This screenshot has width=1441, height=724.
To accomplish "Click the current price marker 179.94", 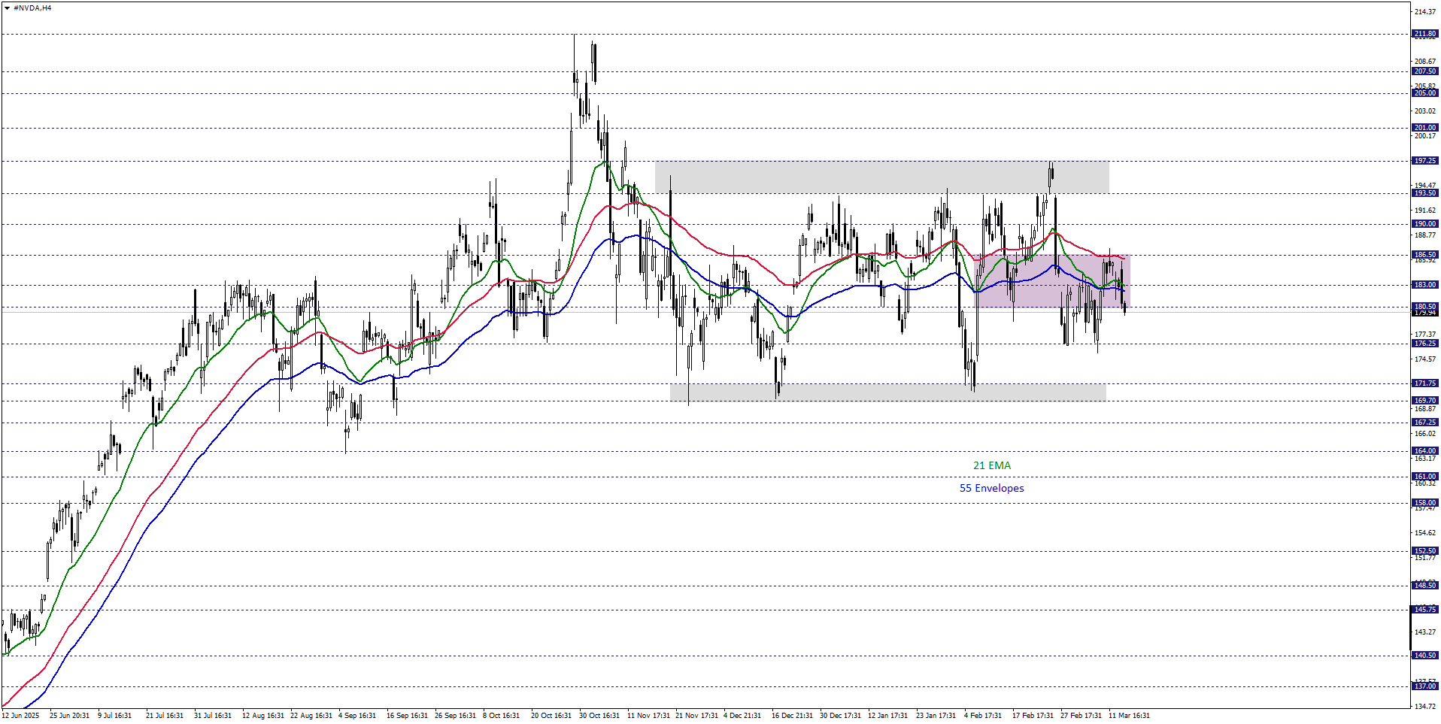I will 1424,314.
